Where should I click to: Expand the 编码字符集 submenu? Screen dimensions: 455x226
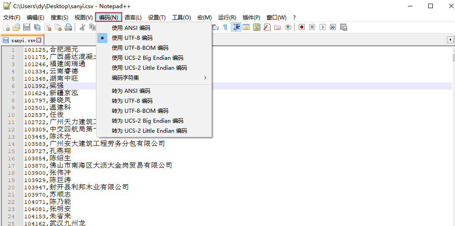154,78
